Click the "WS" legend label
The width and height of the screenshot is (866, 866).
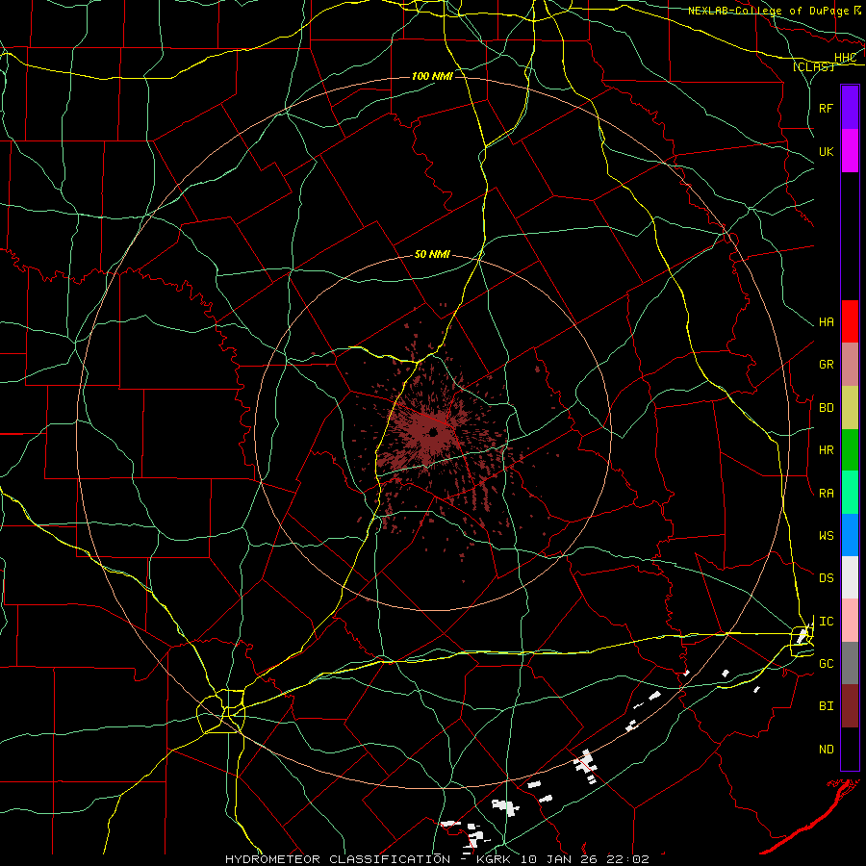coord(826,536)
